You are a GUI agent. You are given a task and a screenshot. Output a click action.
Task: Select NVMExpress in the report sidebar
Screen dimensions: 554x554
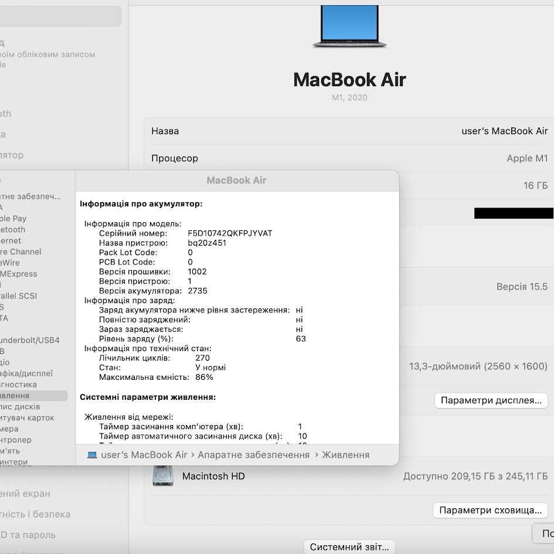pos(18,274)
